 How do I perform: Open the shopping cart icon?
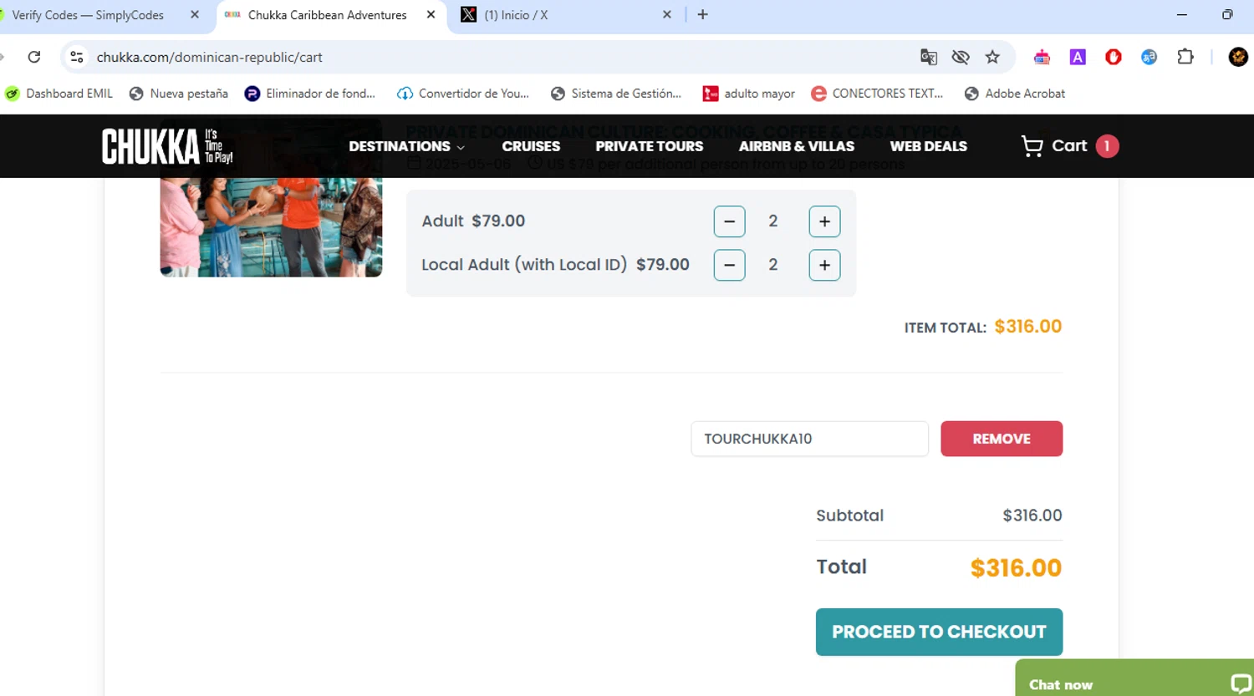pyautogui.click(x=1032, y=146)
